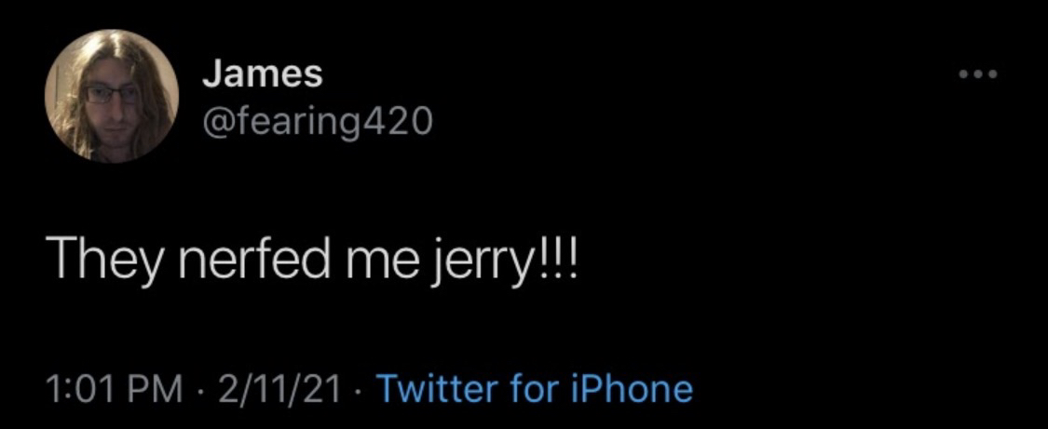Image resolution: width=1048 pixels, height=429 pixels.
Task: Click the display name James
Action: [263, 74]
